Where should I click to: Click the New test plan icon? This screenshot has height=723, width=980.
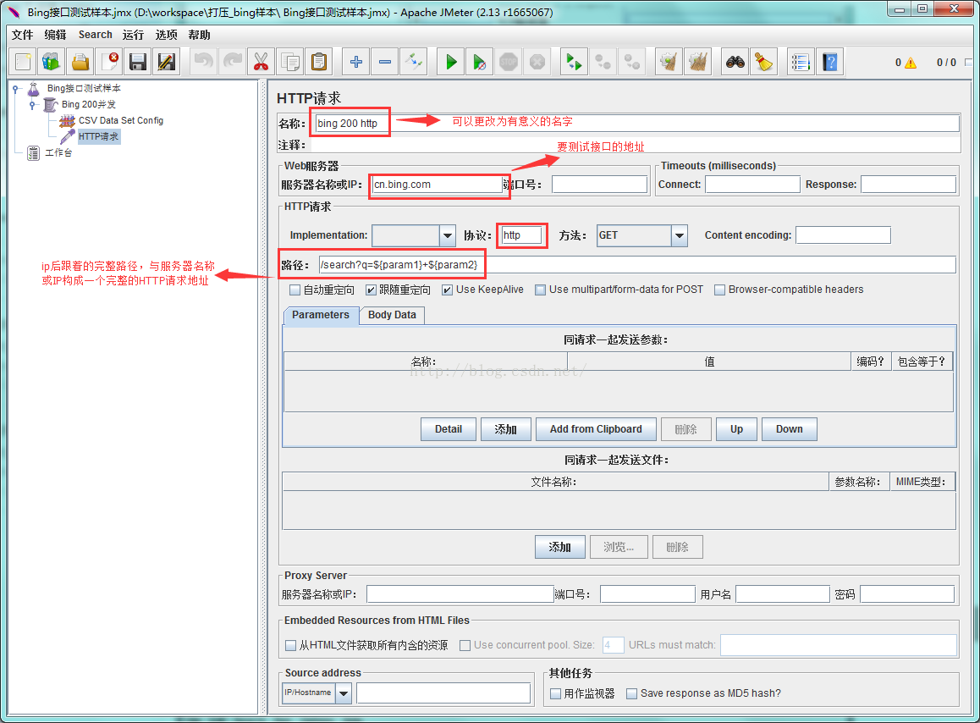(x=23, y=62)
